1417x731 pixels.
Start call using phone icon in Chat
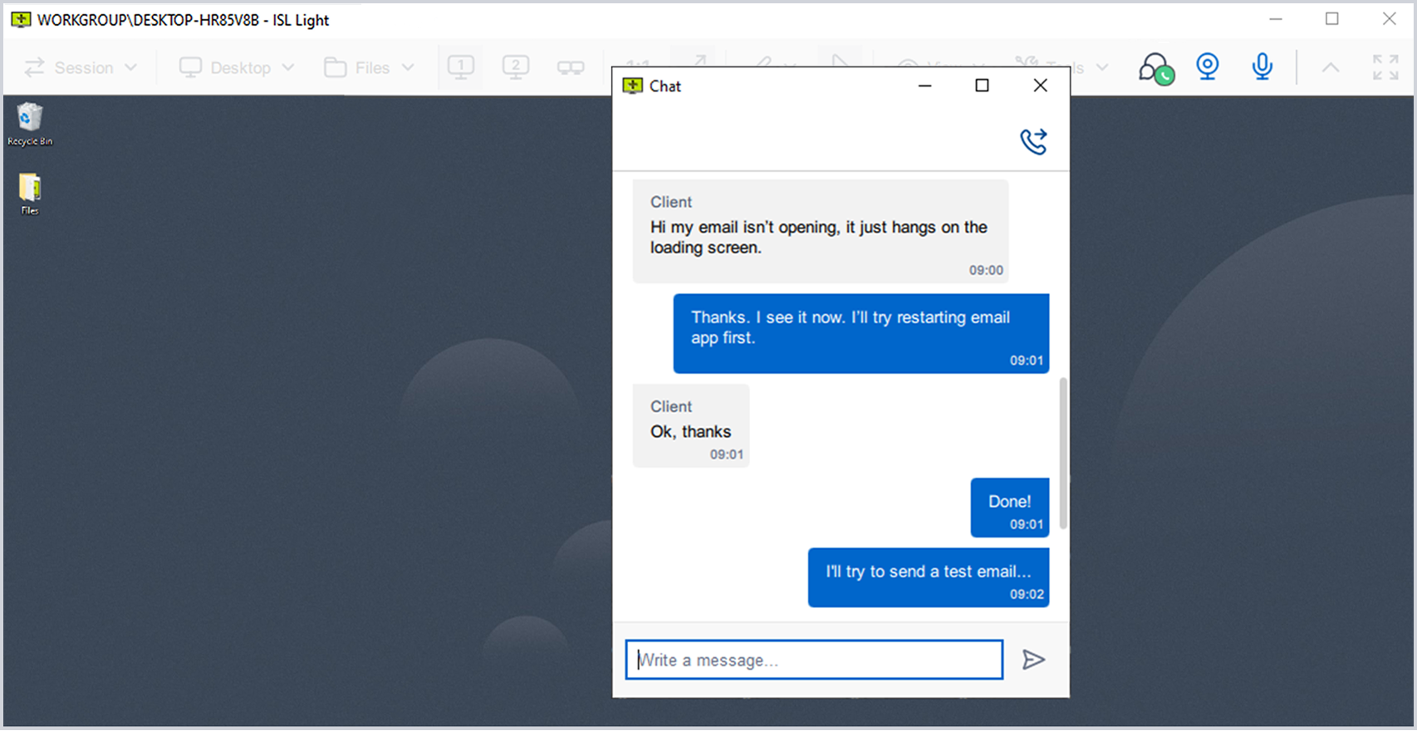tap(1033, 141)
